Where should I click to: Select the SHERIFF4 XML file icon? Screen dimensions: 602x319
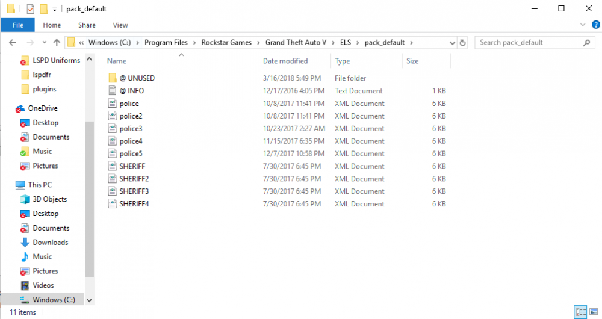coord(112,204)
